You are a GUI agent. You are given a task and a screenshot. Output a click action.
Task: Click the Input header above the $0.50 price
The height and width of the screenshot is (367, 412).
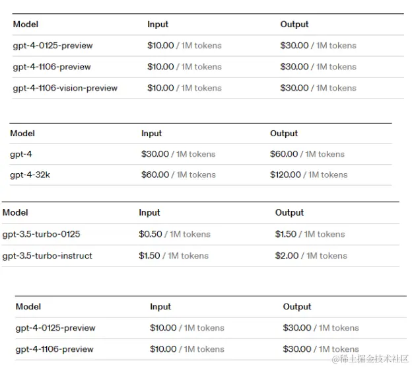click(x=149, y=212)
